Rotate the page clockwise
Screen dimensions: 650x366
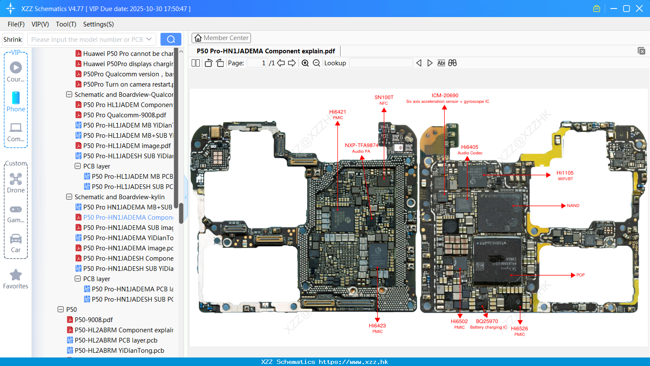pos(220,63)
